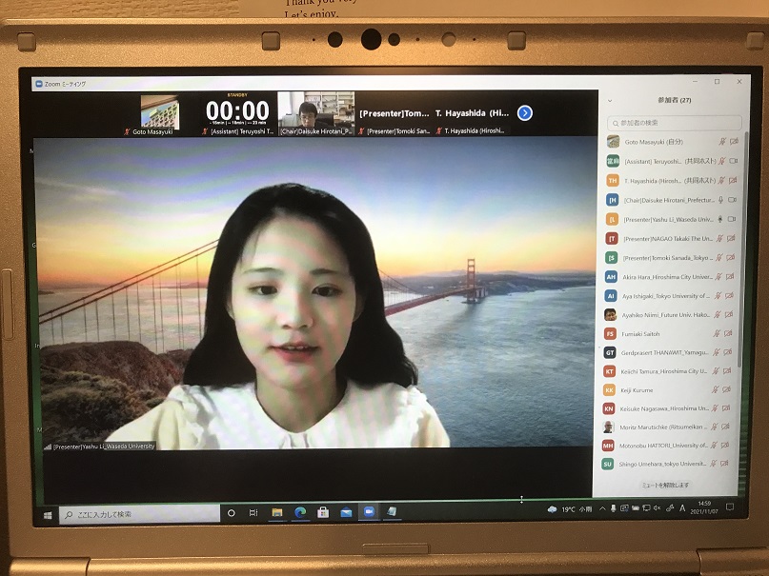Click Assistant Teruyoshi's muted mic icon
Screen dimensions: 769x576
coord(722,161)
